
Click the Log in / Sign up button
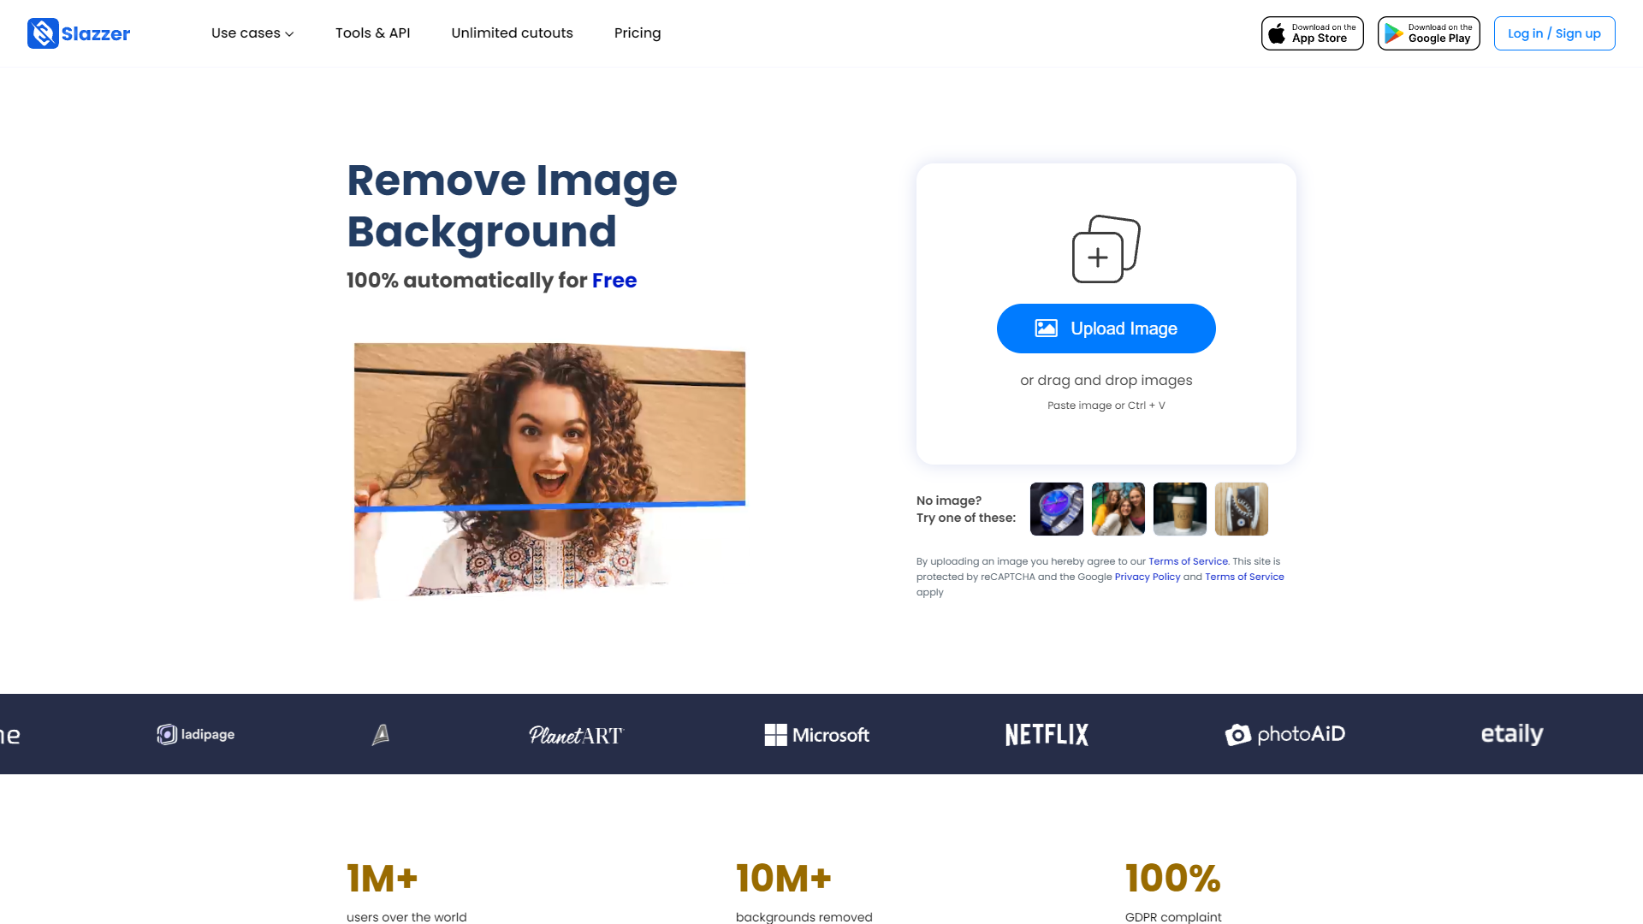click(1554, 33)
